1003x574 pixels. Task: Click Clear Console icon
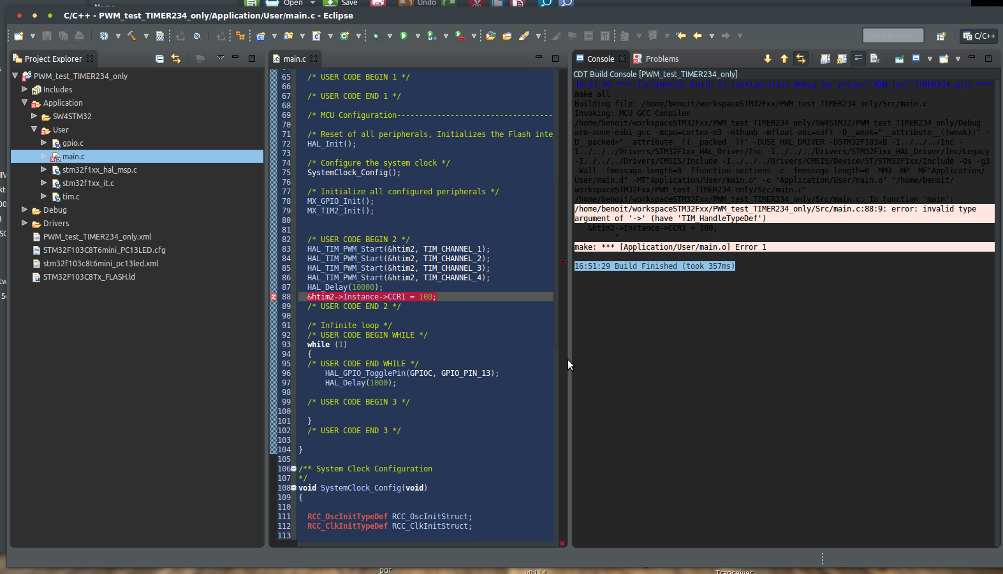click(875, 59)
